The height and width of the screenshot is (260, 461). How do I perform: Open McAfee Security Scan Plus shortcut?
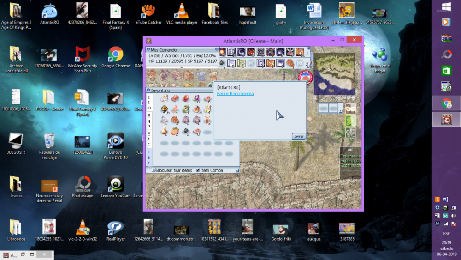point(83,59)
